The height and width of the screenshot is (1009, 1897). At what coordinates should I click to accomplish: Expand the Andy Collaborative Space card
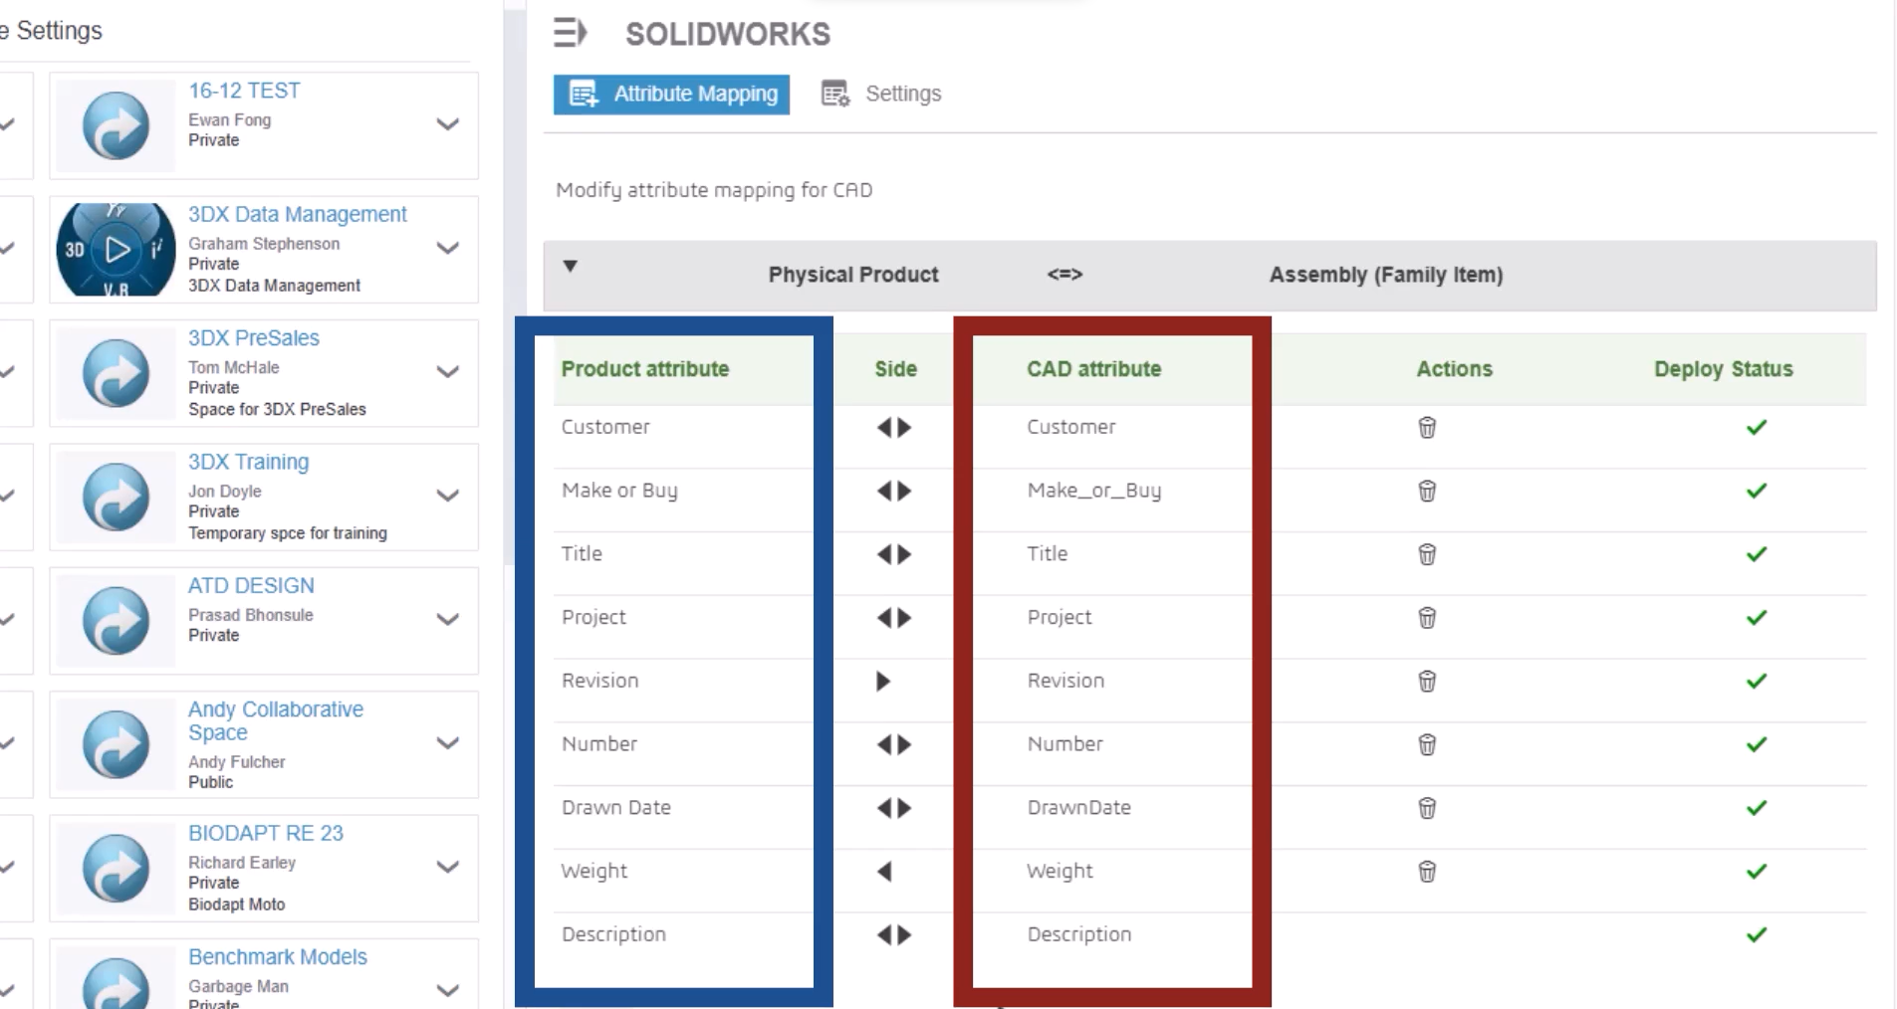pos(448,743)
